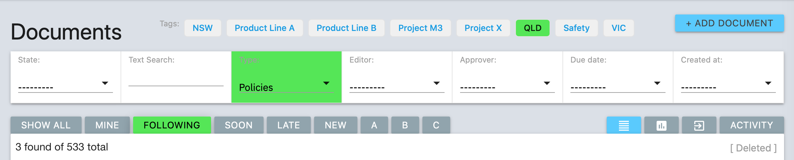
Task: Click the export arrow icon button
Action: point(699,125)
